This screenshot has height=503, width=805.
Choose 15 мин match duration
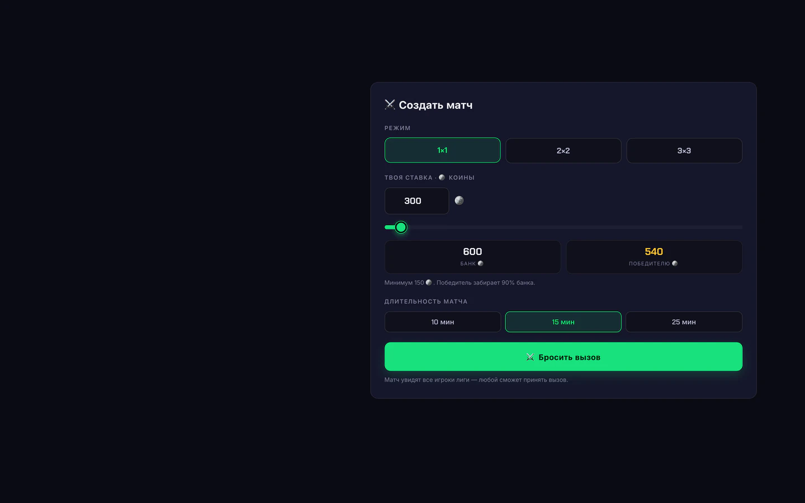tap(563, 322)
